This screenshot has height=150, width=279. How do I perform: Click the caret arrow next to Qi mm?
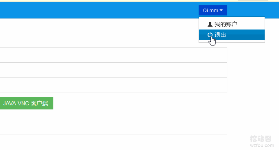pos(221,11)
